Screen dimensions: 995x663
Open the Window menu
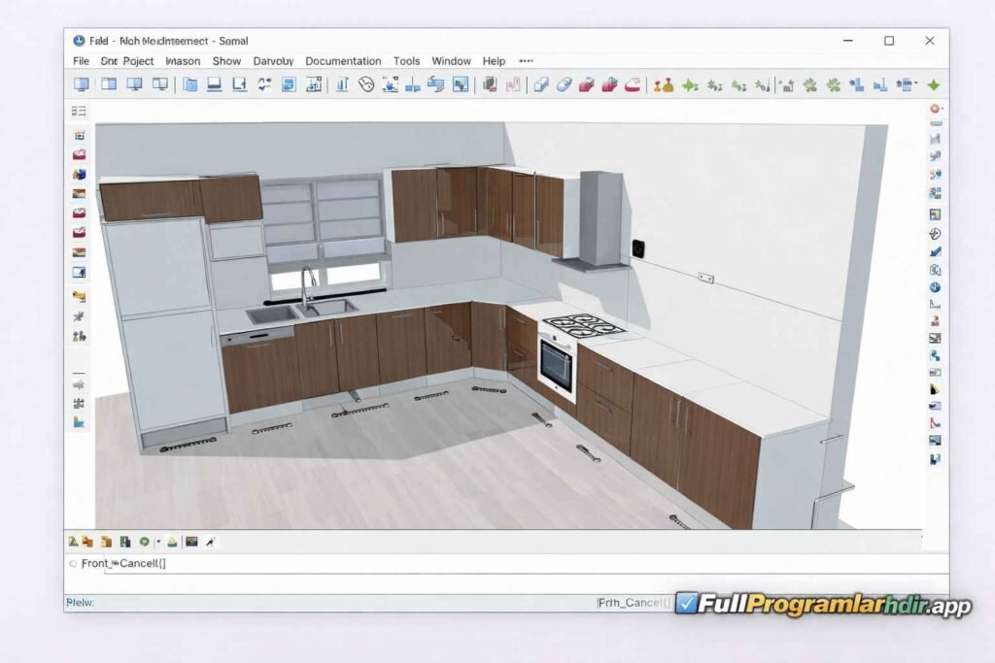coord(451,61)
